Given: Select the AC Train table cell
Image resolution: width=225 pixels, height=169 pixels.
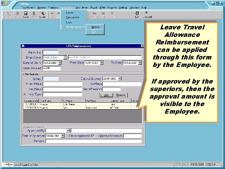Looking at the screenshot, I should [120, 108].
